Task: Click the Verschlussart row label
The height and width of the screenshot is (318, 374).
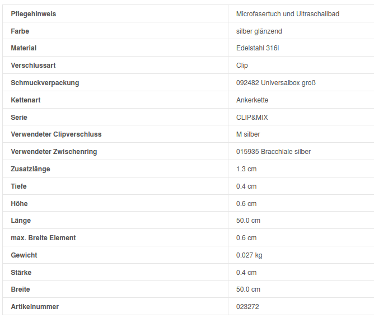Action: pos(33,66)
